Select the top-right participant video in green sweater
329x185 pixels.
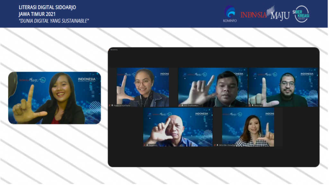(x=283, y=87)
